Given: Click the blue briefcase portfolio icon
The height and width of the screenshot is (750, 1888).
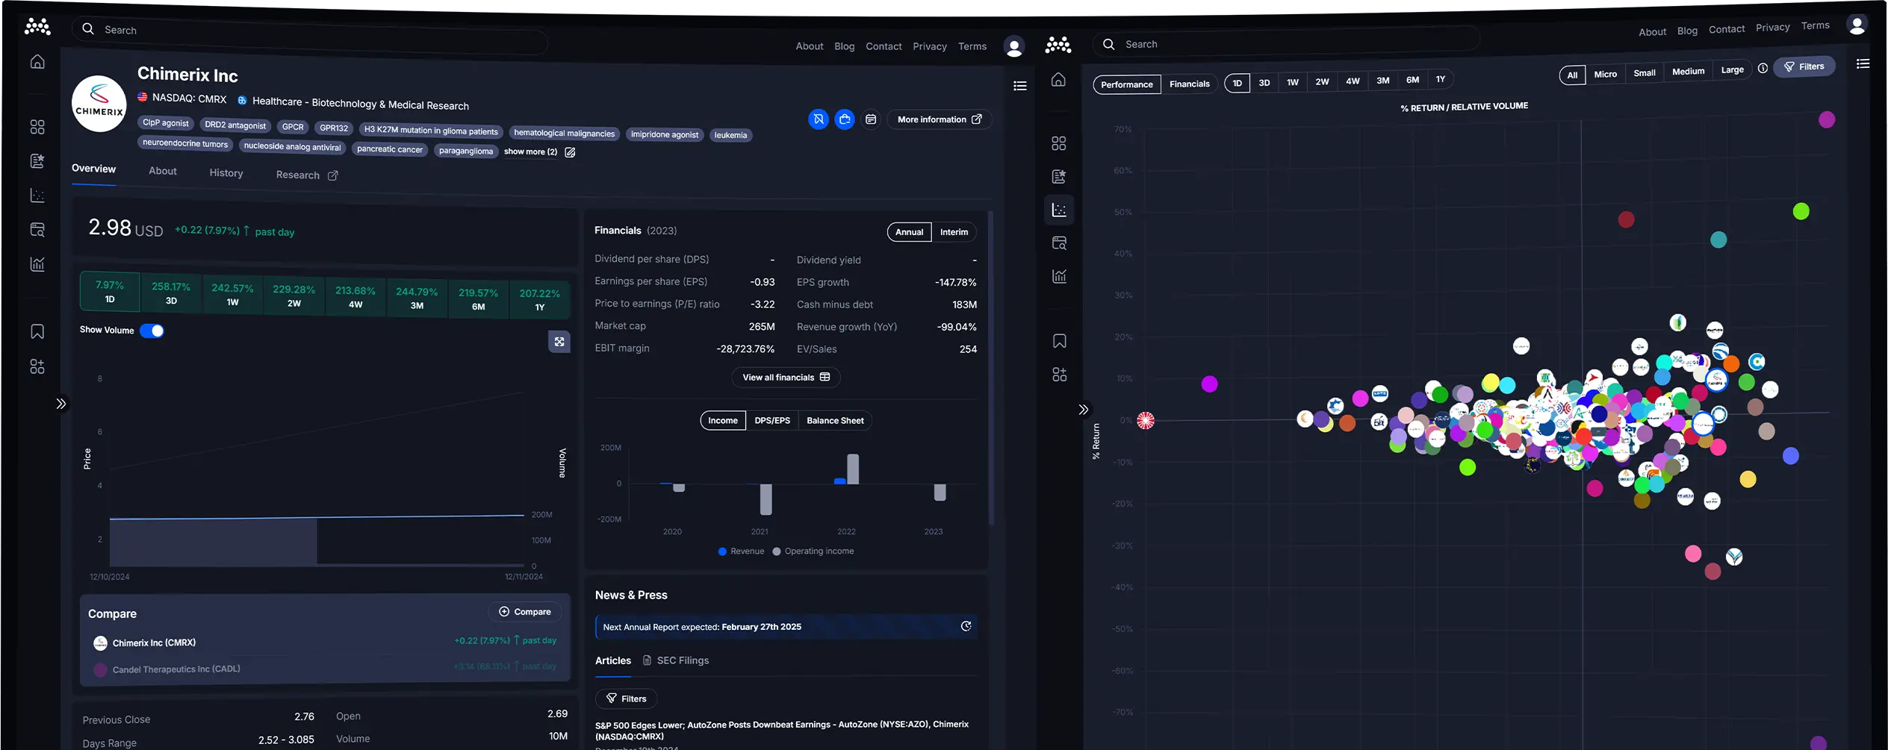Looking at the screenshot, I should (x=845, y=119).
